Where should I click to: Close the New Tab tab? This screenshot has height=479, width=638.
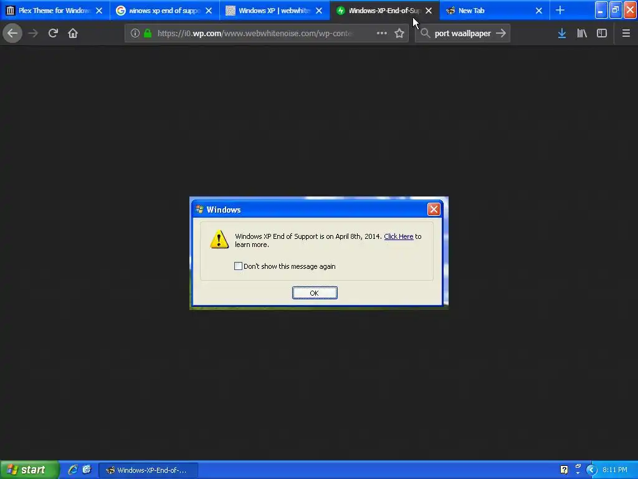[x=539, y=11]
